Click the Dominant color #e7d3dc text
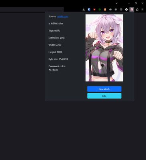Viewport: 146px width, 160px height. coord(57,68)
